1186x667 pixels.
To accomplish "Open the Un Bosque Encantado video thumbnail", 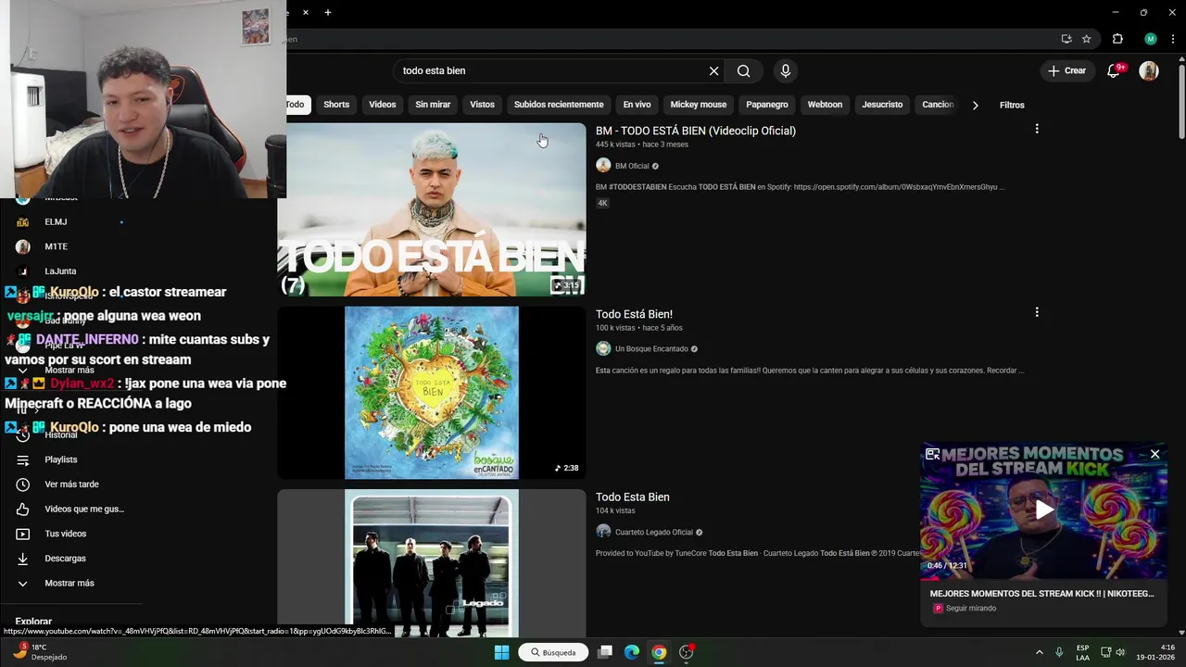I will 432,393.
